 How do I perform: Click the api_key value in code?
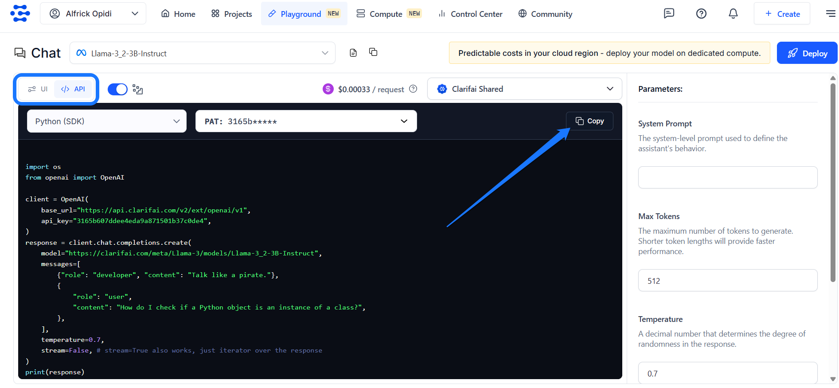click(140, 221)
